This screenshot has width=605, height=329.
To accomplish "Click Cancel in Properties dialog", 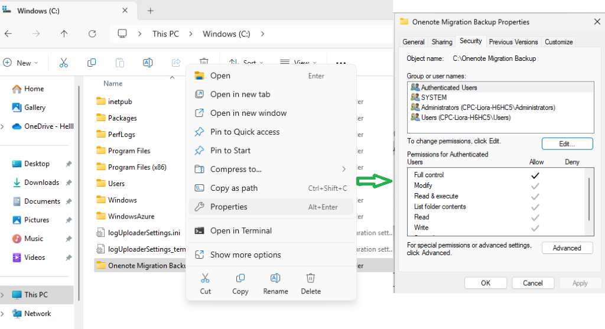I will point(533,283).
